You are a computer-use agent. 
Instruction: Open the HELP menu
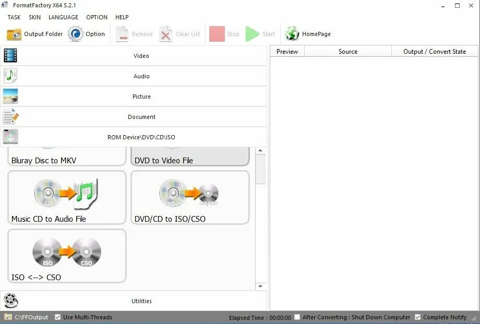point(122,17)
